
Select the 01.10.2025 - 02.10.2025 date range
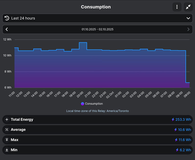coord(97,29)
